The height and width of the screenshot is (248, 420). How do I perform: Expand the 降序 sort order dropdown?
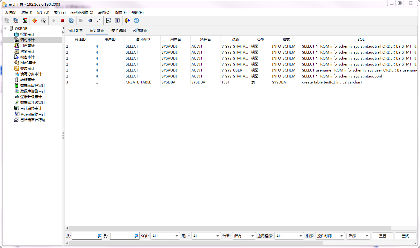click(x=358, y=236)
